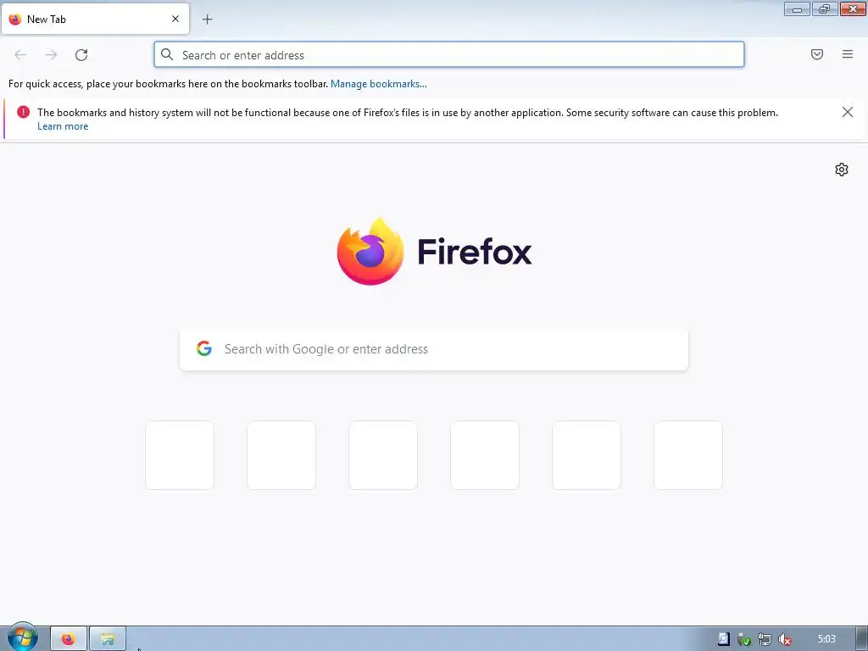Viewport: 868px width, 651px height.
Task: Open new tab personalize gear settings
Action: [842, 170]
